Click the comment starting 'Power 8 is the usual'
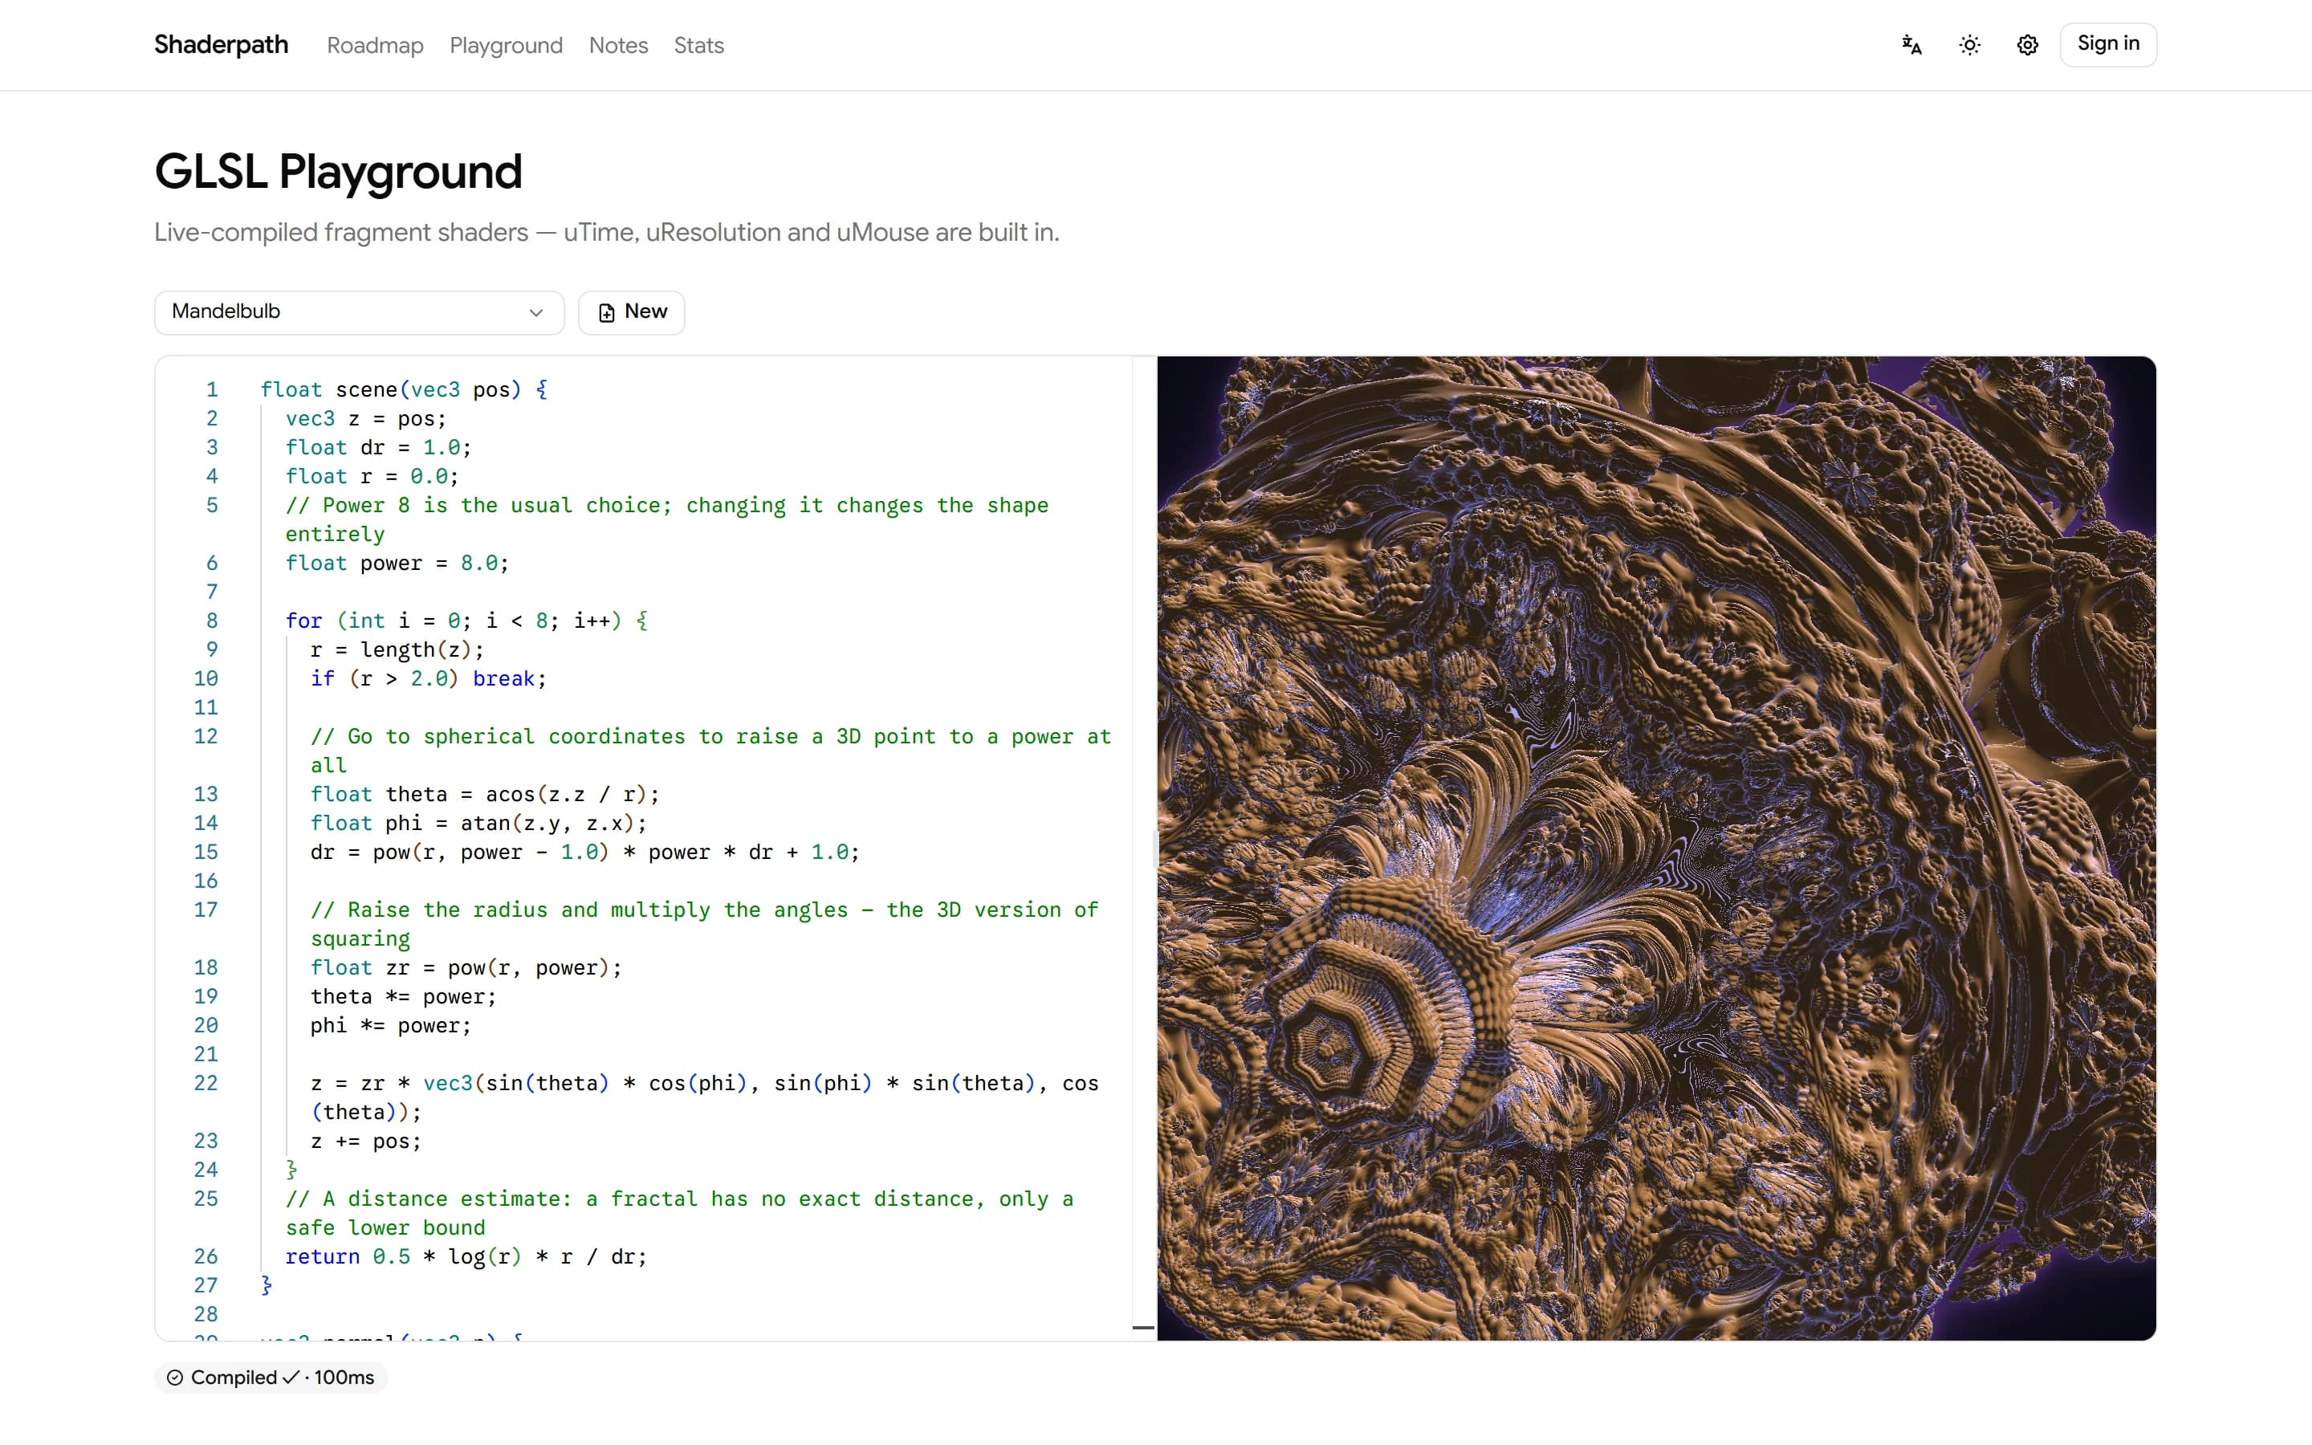Image resolution: width=2312 pixels, height=1445 pixels. (667, 520)
